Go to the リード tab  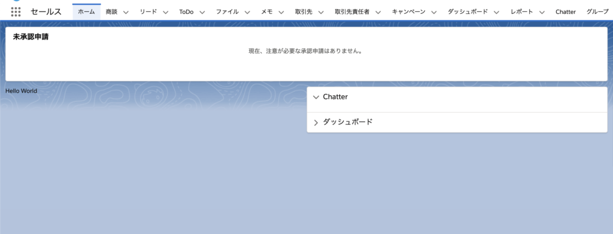[148, 12]
